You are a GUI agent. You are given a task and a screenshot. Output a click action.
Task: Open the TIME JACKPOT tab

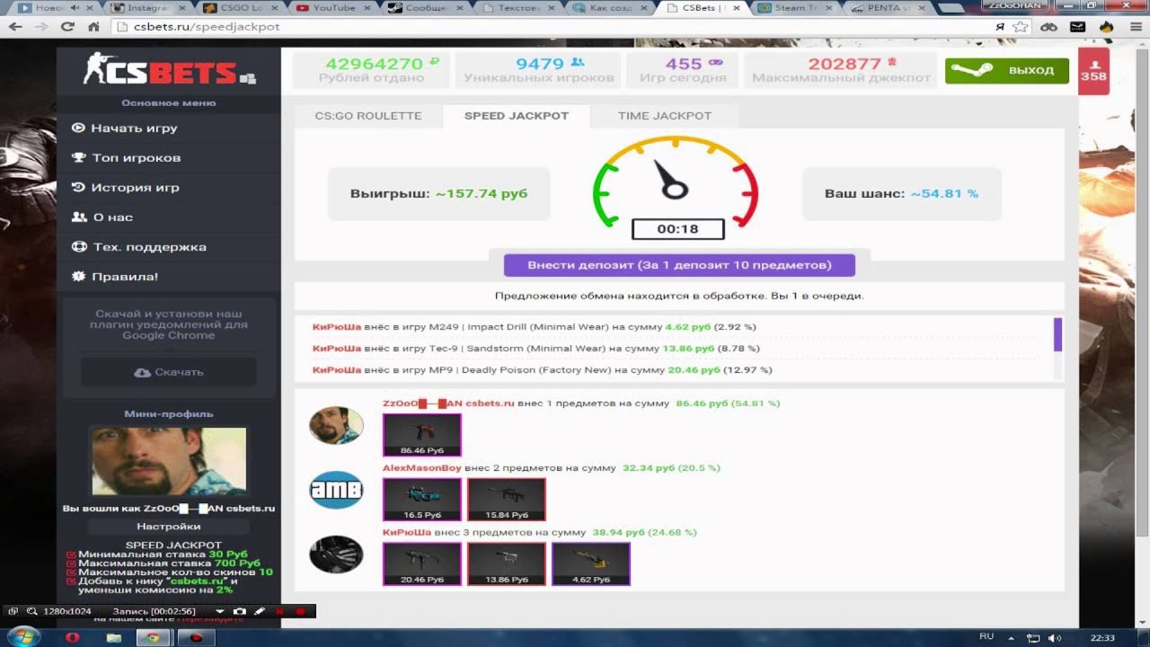665,116
